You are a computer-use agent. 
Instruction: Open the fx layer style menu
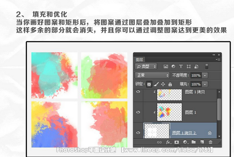[168, 142]
